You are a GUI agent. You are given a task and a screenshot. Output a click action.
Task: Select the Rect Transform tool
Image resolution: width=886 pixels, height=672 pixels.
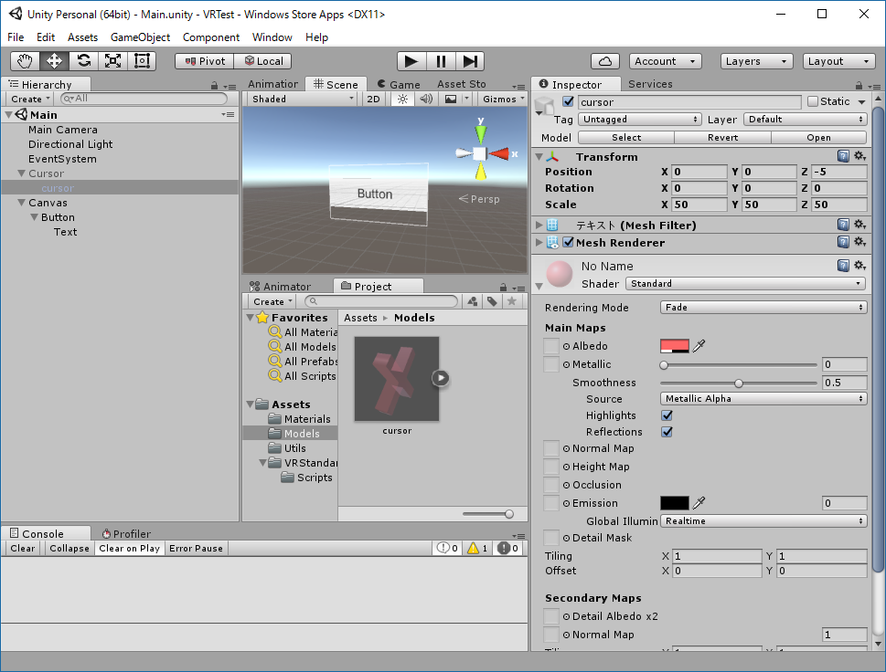coord(142,61)
